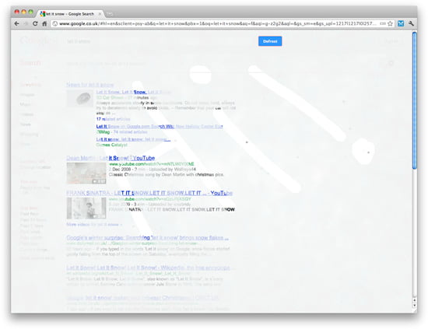The image size is (428, 329).
Task: Play the Dean Martin video thumbnail
Action: tap(86, 173)
